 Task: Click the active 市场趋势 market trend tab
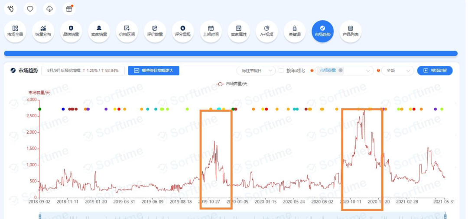pyautogui.click(x=323, y=31)
